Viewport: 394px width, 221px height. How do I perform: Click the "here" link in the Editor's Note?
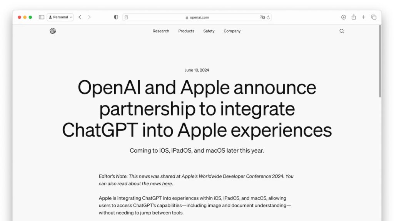click(167, 183)
